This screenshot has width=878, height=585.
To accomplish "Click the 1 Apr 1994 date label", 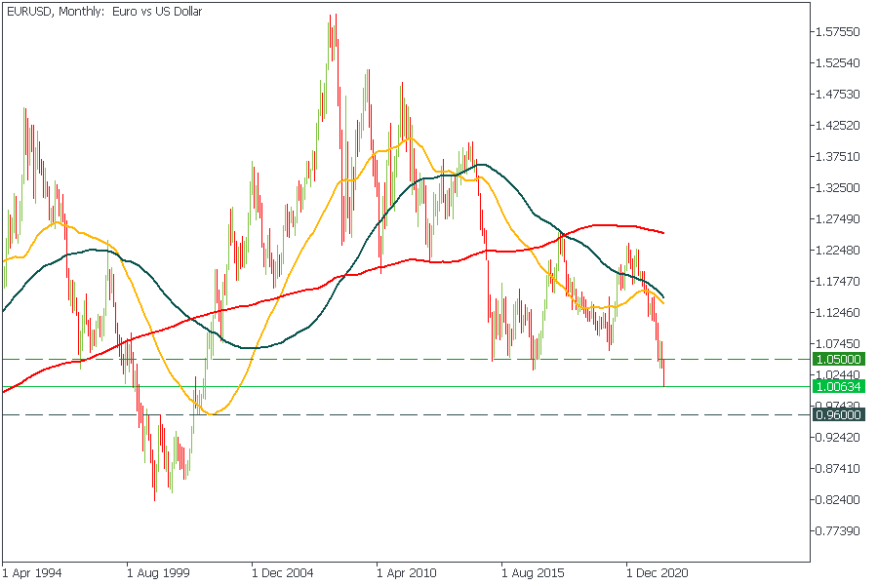I will pos(32,573).
